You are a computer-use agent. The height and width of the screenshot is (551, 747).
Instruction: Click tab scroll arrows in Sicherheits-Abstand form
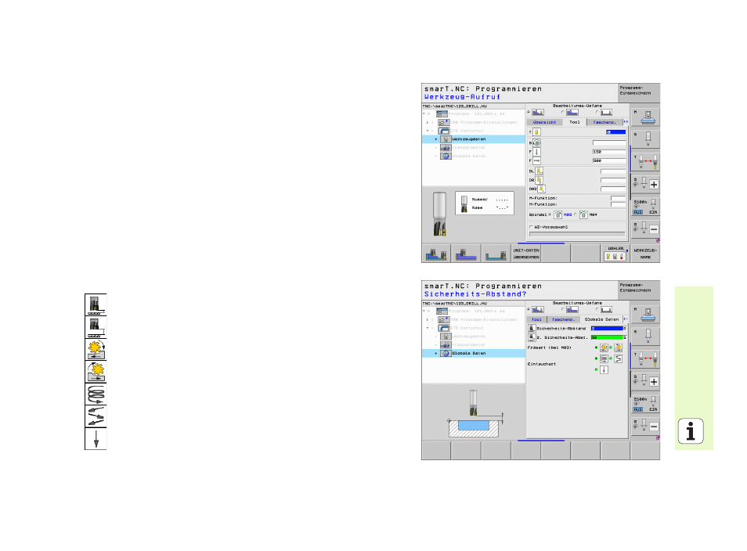tap(626, 319)
